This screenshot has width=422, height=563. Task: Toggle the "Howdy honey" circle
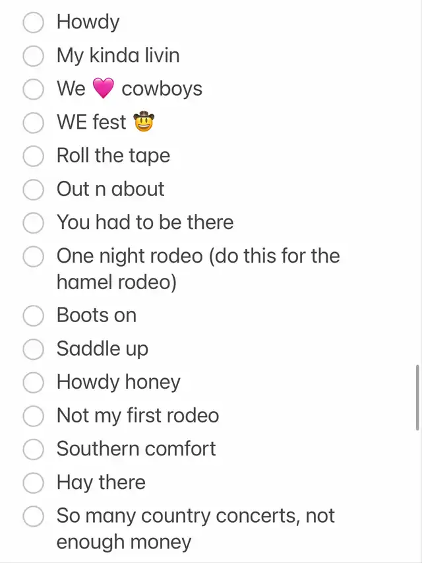[x=33, y=383]
